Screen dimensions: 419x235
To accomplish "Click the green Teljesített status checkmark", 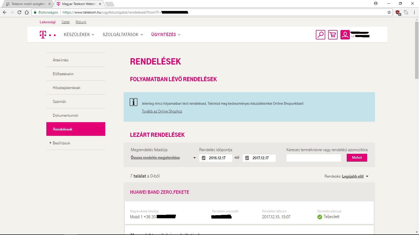I will (319, 217).
